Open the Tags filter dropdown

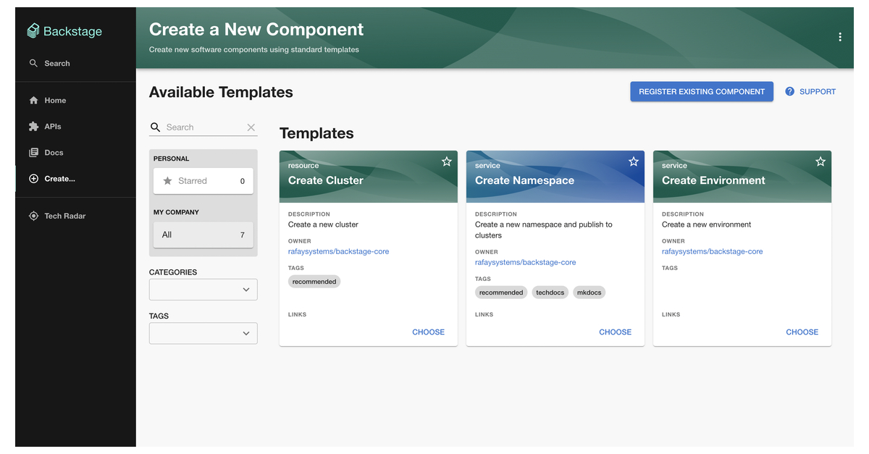pos(203,333)
